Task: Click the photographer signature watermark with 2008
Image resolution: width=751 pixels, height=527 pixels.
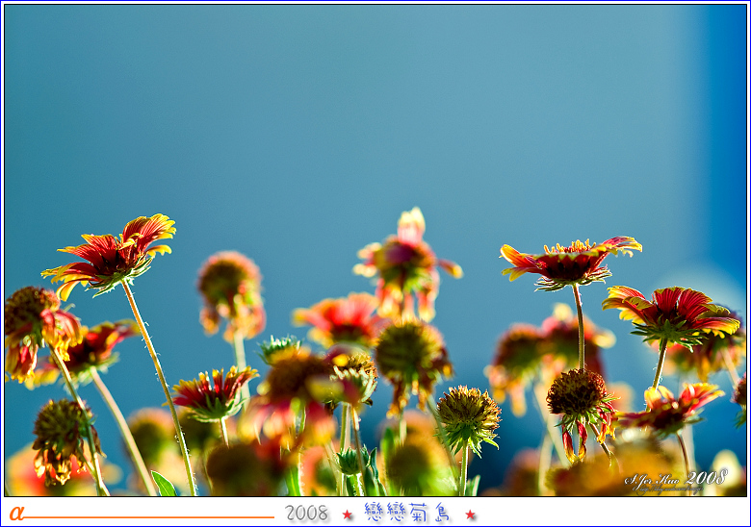Action: click(675, 480)
